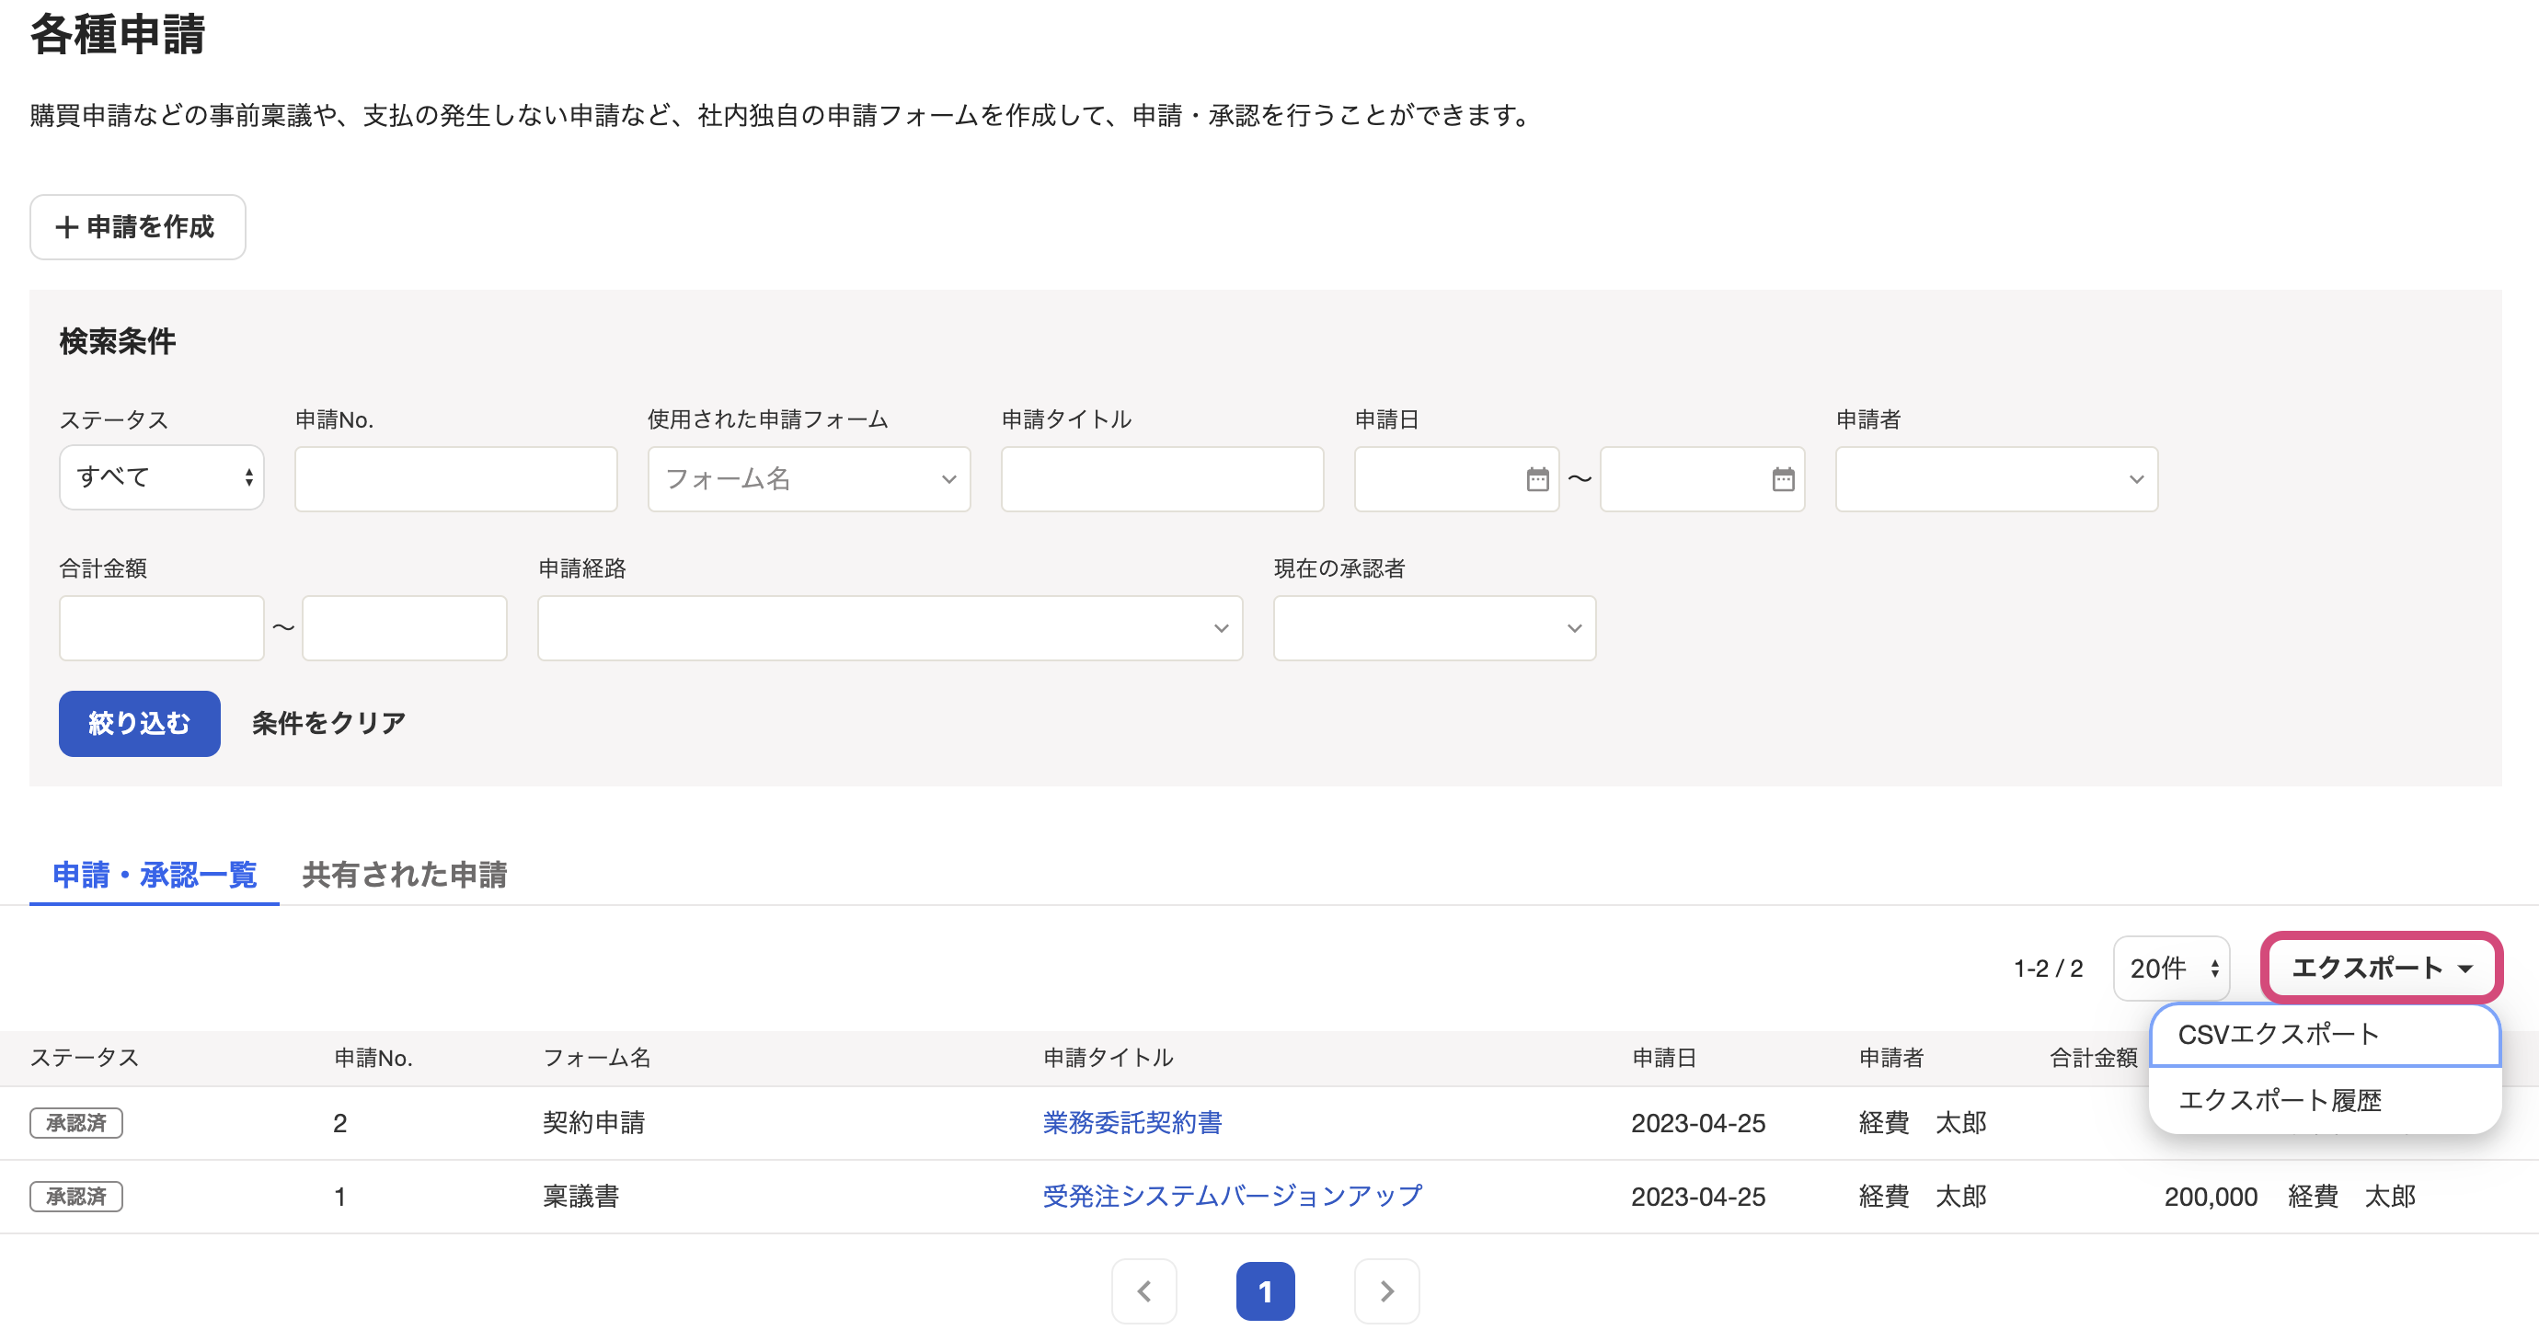Viewport: 2539px width, 1330px height.
Task: Focus the 合計金額 minimum amount field
Action: click(162, 627)
